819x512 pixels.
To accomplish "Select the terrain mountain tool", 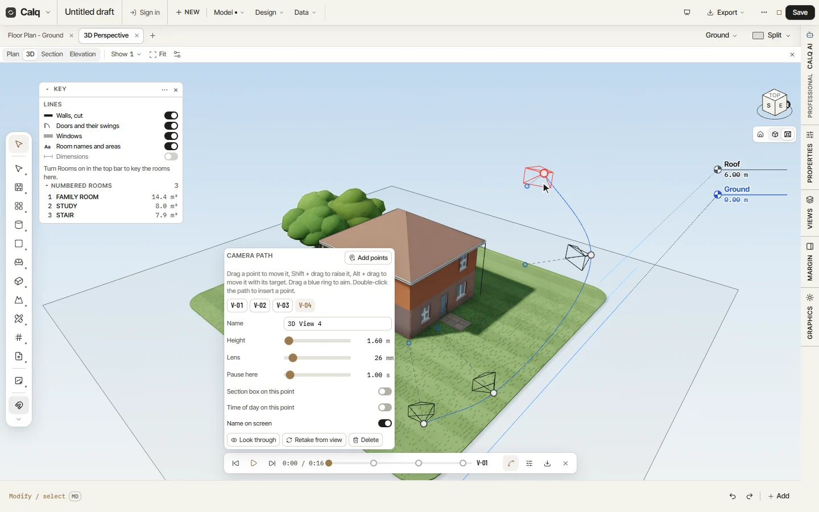I will (x=19, y=300).
